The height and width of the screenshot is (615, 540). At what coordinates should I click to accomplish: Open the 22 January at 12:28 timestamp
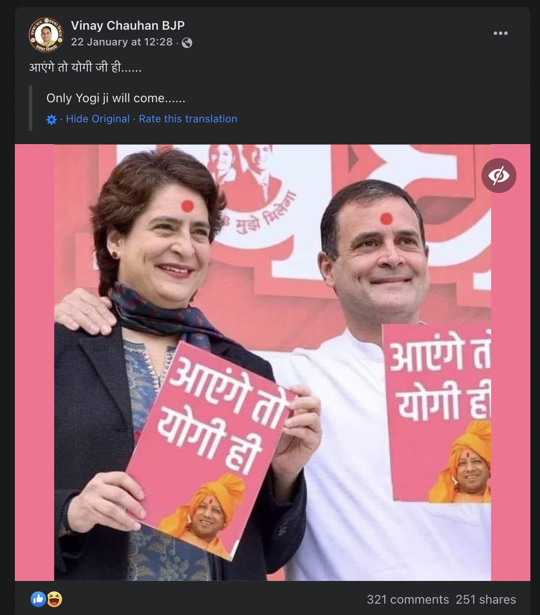(122, 42)
